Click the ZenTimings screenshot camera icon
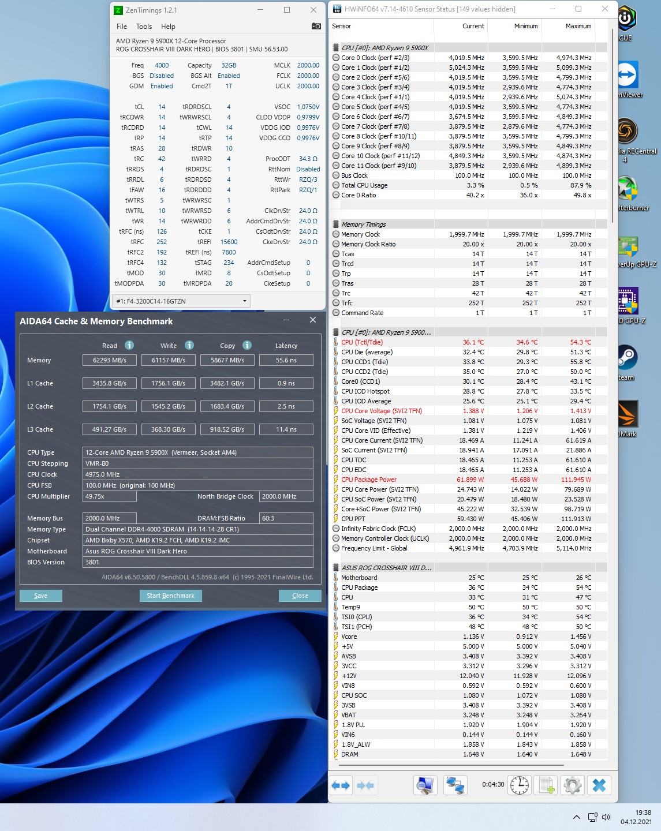 point(316,26)
